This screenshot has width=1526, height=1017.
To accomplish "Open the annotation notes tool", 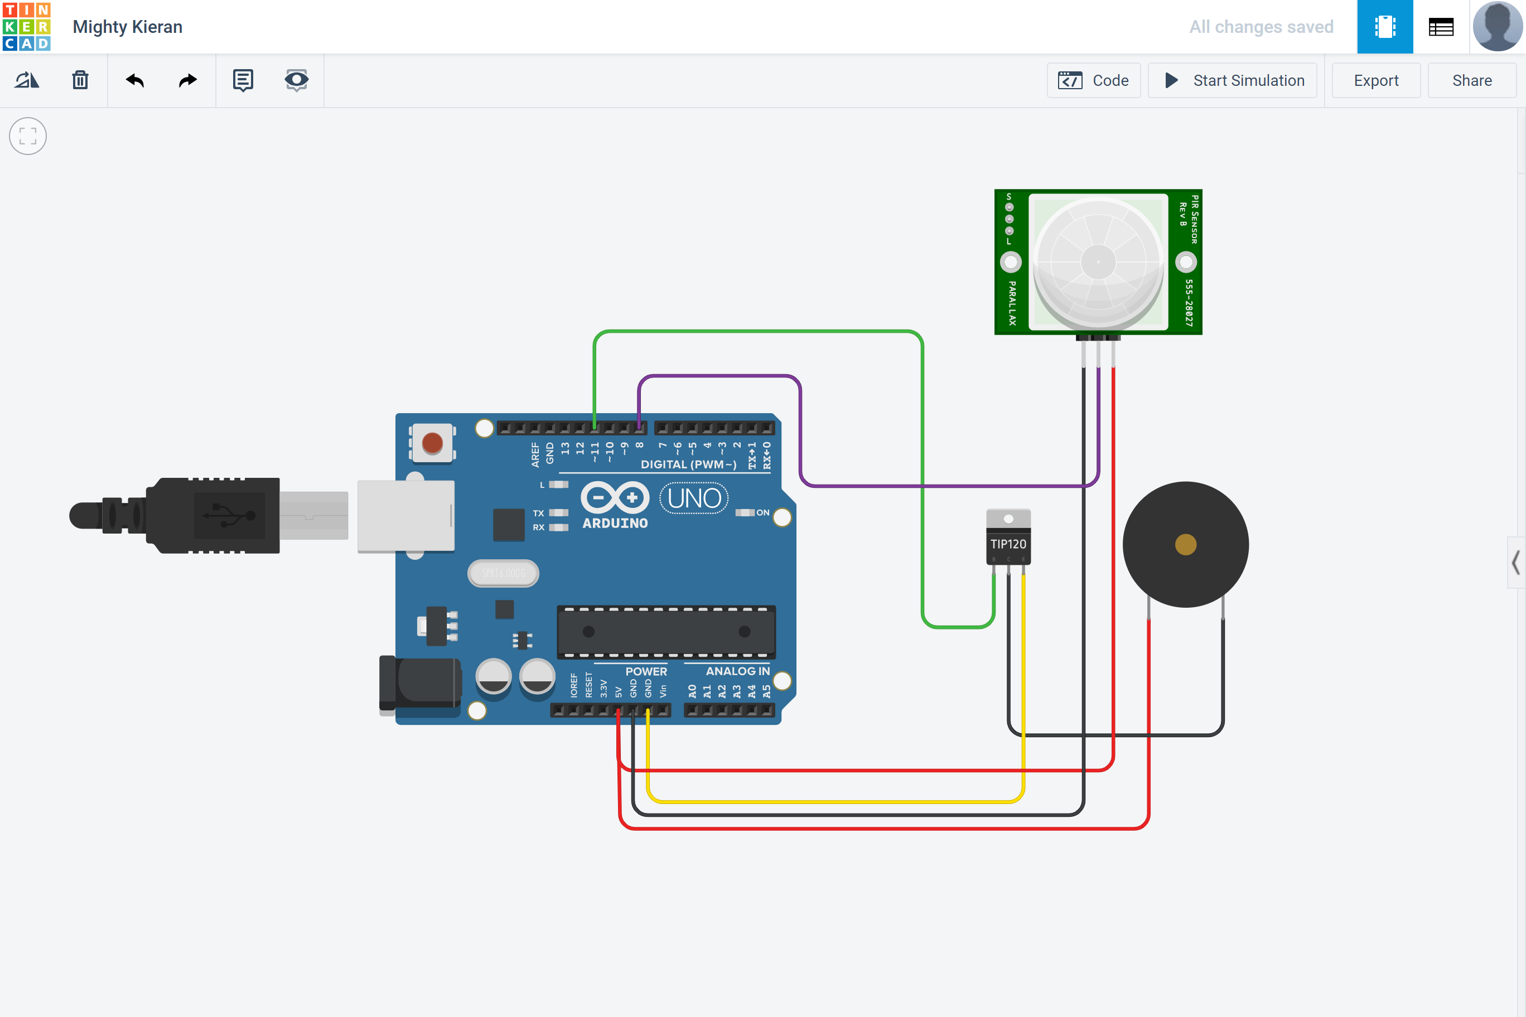I will pyautogui.click(x=242, y=80).
